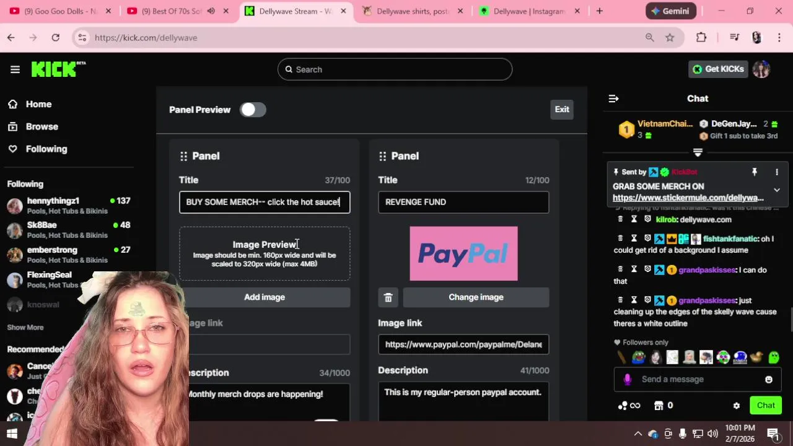Image resolution: width=793 pixels, height=446 pixels.
Task: Open browser zoom magnifier icon
Action: [x=649, y=38]
